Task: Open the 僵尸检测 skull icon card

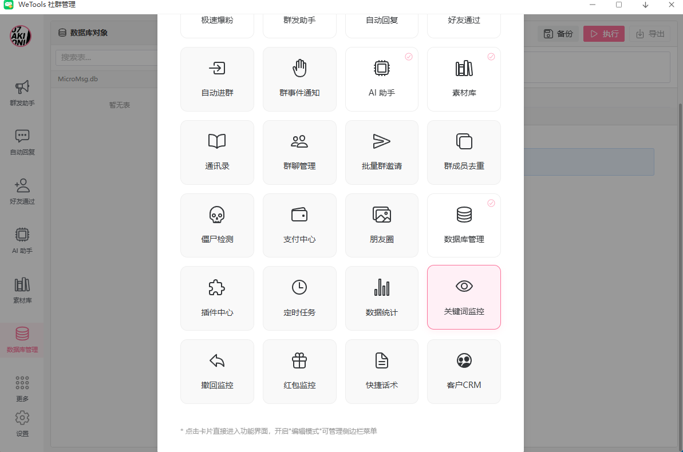Action: [x=217, y=225]
